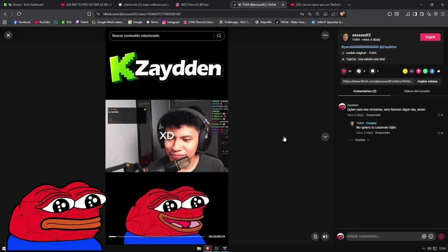
Task: Click the Copiar enlace button
Action: tap(427, 81)
